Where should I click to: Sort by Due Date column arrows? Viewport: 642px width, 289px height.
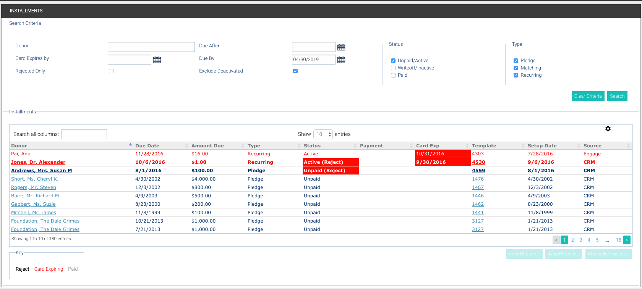[x=186, y=145]
